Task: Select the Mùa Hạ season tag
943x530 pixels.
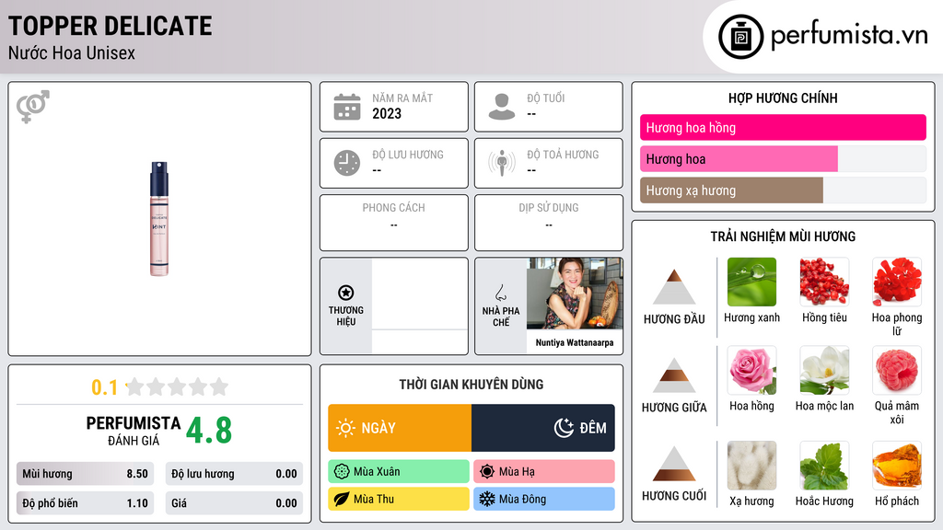Action: pyautogui.click(x=544, y=471)
